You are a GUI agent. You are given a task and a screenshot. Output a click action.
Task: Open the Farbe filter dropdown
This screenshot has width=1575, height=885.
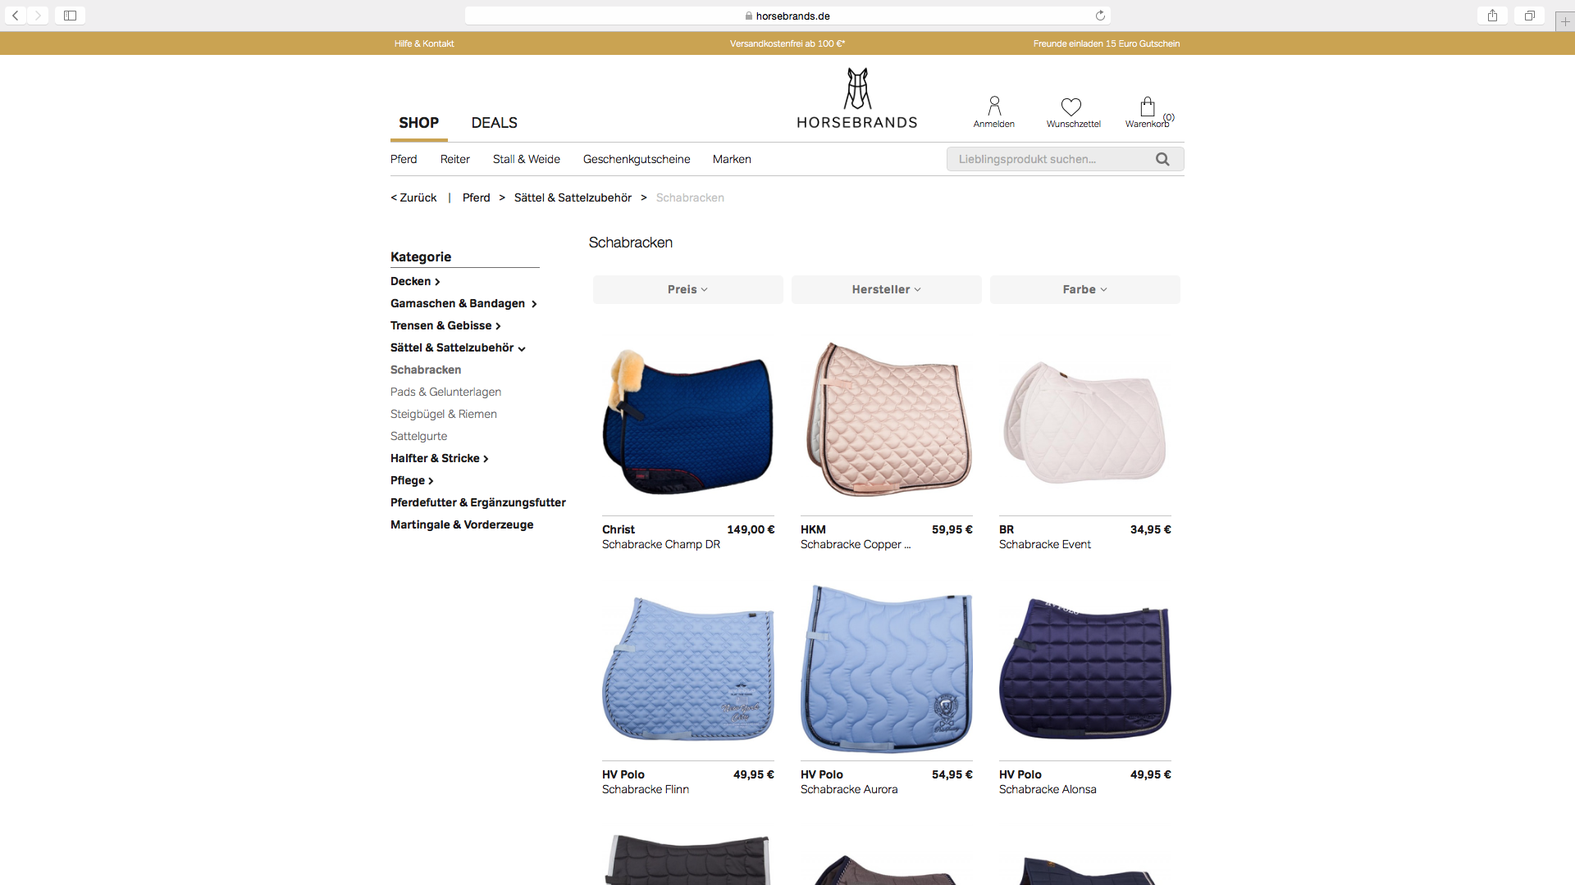pyautogui.click(x=1084, y=289)
